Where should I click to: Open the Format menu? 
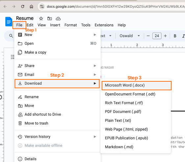pos(70,25)
